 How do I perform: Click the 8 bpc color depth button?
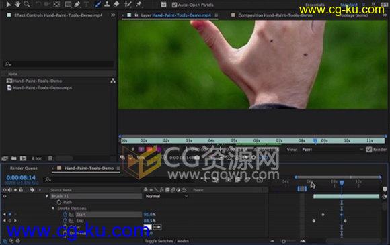tap(37, 158)
